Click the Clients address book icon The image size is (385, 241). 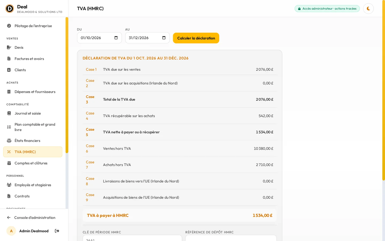9,70
